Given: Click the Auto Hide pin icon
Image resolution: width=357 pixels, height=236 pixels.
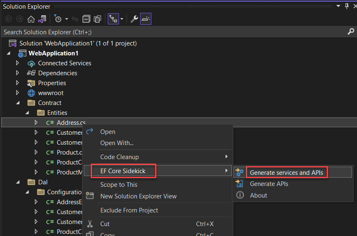Looking at the screenshot, I should [347, 6].
